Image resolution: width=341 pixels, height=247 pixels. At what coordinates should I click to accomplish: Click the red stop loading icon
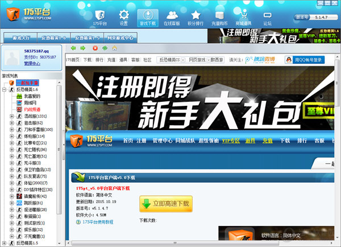(x=95, y=48)
